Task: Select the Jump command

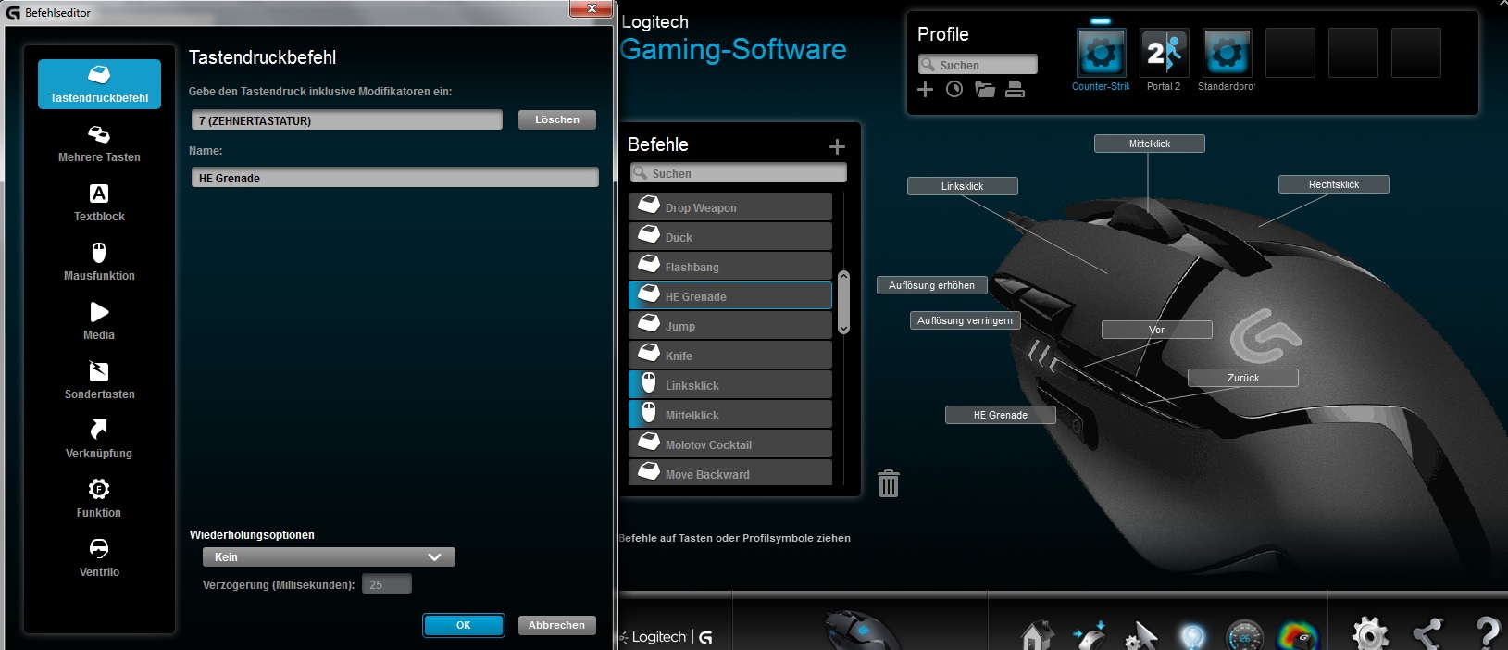Action: coord(730,325)
